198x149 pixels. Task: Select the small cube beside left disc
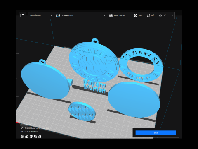pyautogui.click(x=71, y=82)
